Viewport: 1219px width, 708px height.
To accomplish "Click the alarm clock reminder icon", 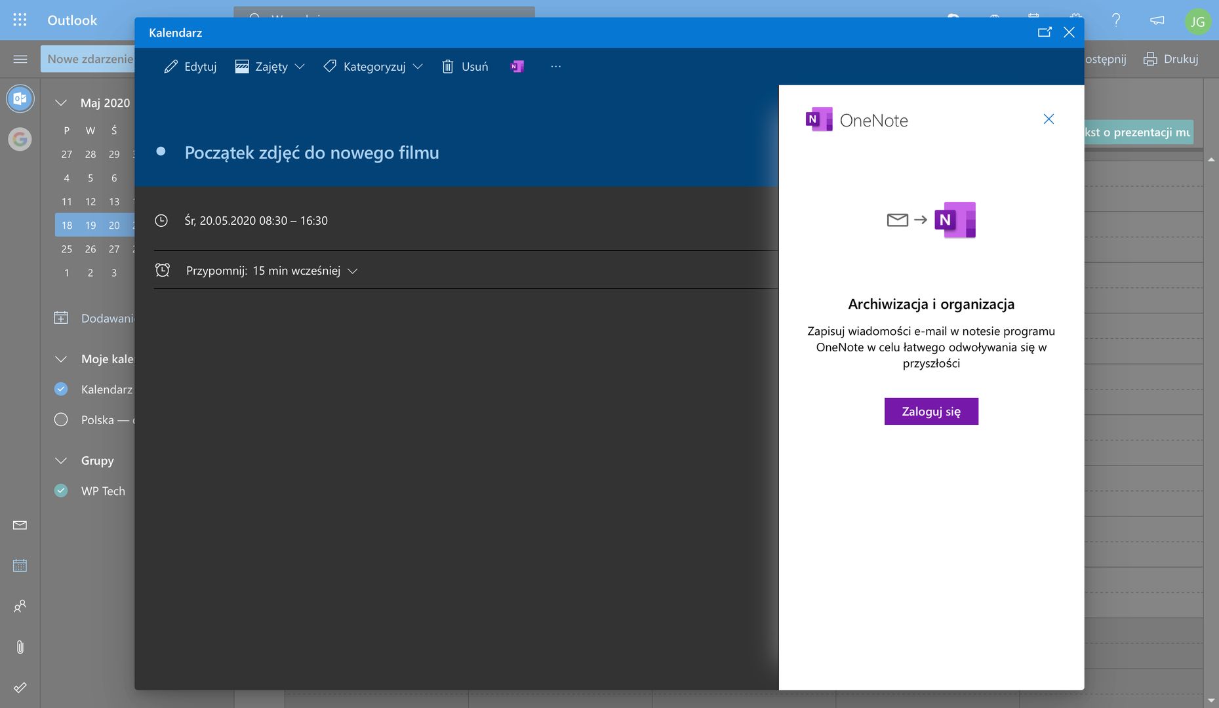I will (x=163, y=270).
